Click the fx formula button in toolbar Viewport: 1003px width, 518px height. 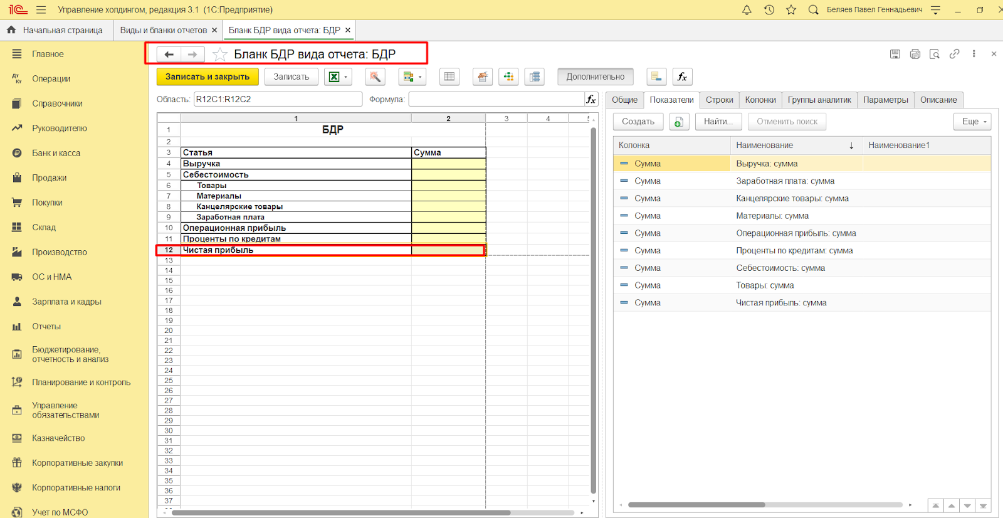coord(682,77)
